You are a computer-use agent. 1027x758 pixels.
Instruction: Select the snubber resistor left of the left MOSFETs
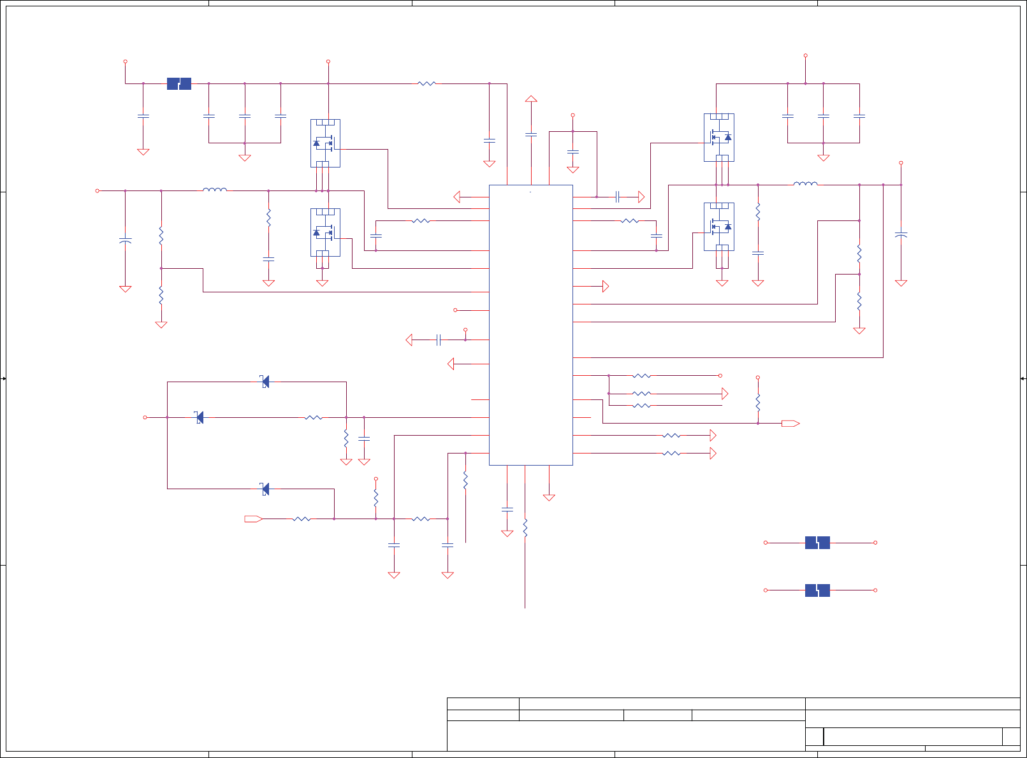click(x=268, y=217)
